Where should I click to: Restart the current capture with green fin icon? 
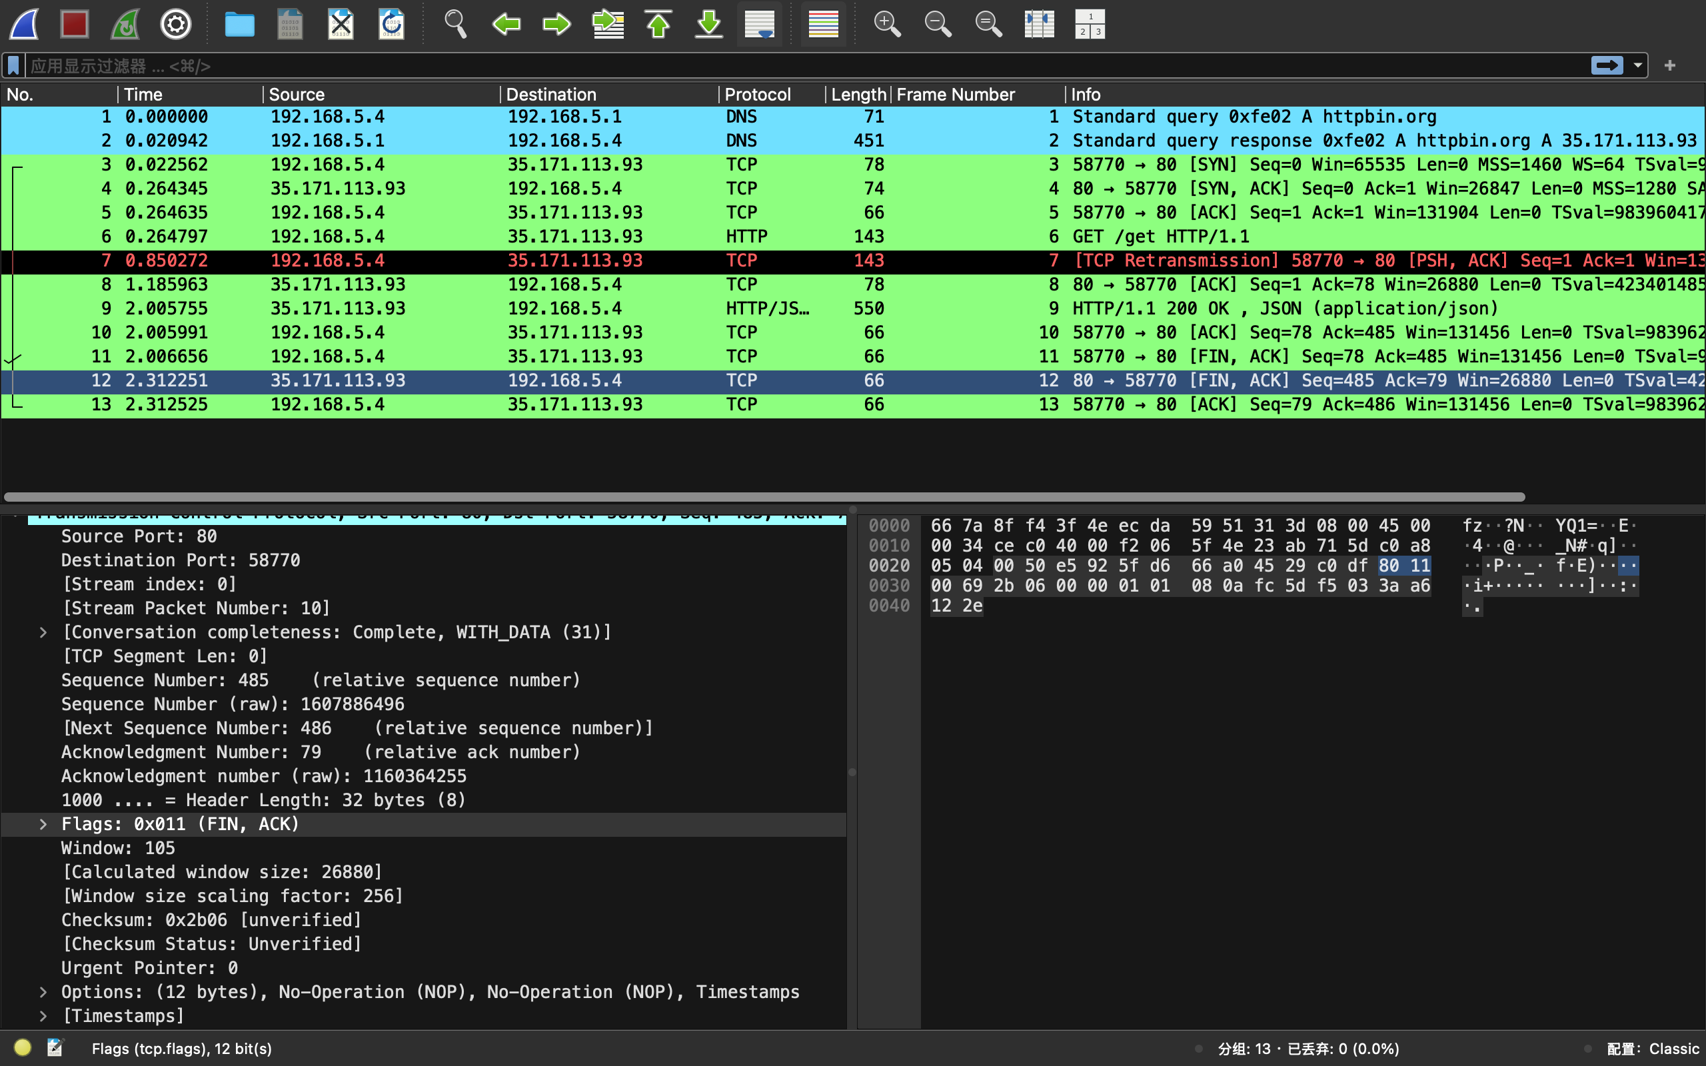125,25
